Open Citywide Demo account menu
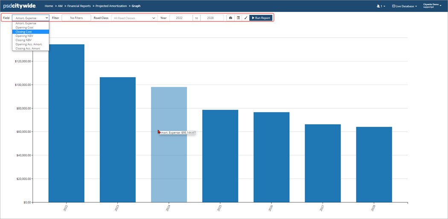 [432, 6]
